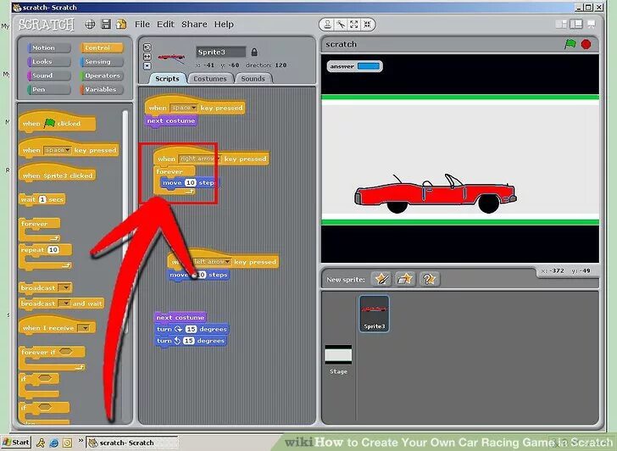Open the Looks blocks category

coord(49,62)
